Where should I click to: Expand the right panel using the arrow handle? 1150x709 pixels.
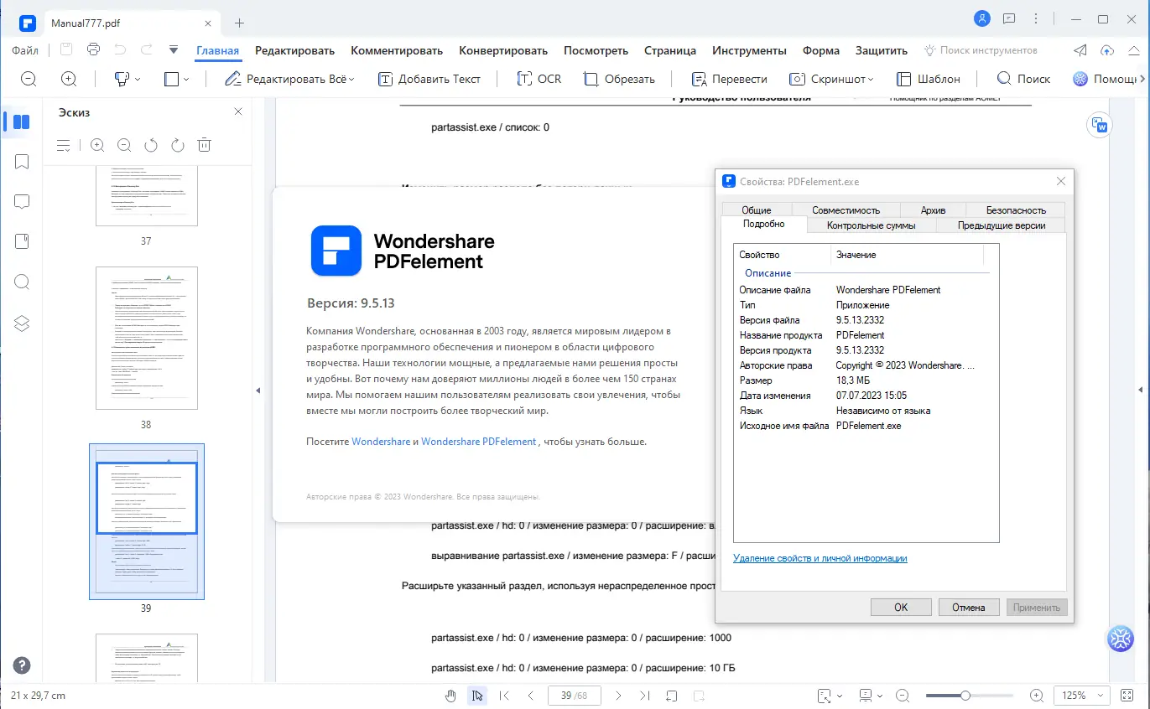[x=1141, y=391]
